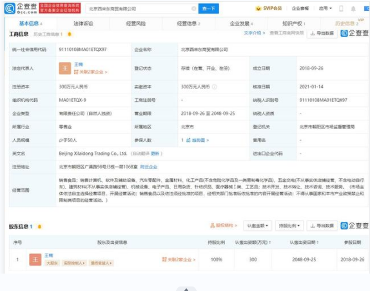The image size is (370, 291).
Task: Click 导出数据 button in 股东信息 section
Action: pos(322,226)
